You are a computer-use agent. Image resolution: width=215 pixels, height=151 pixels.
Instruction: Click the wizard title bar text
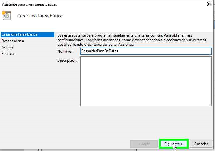coord(30,4)
